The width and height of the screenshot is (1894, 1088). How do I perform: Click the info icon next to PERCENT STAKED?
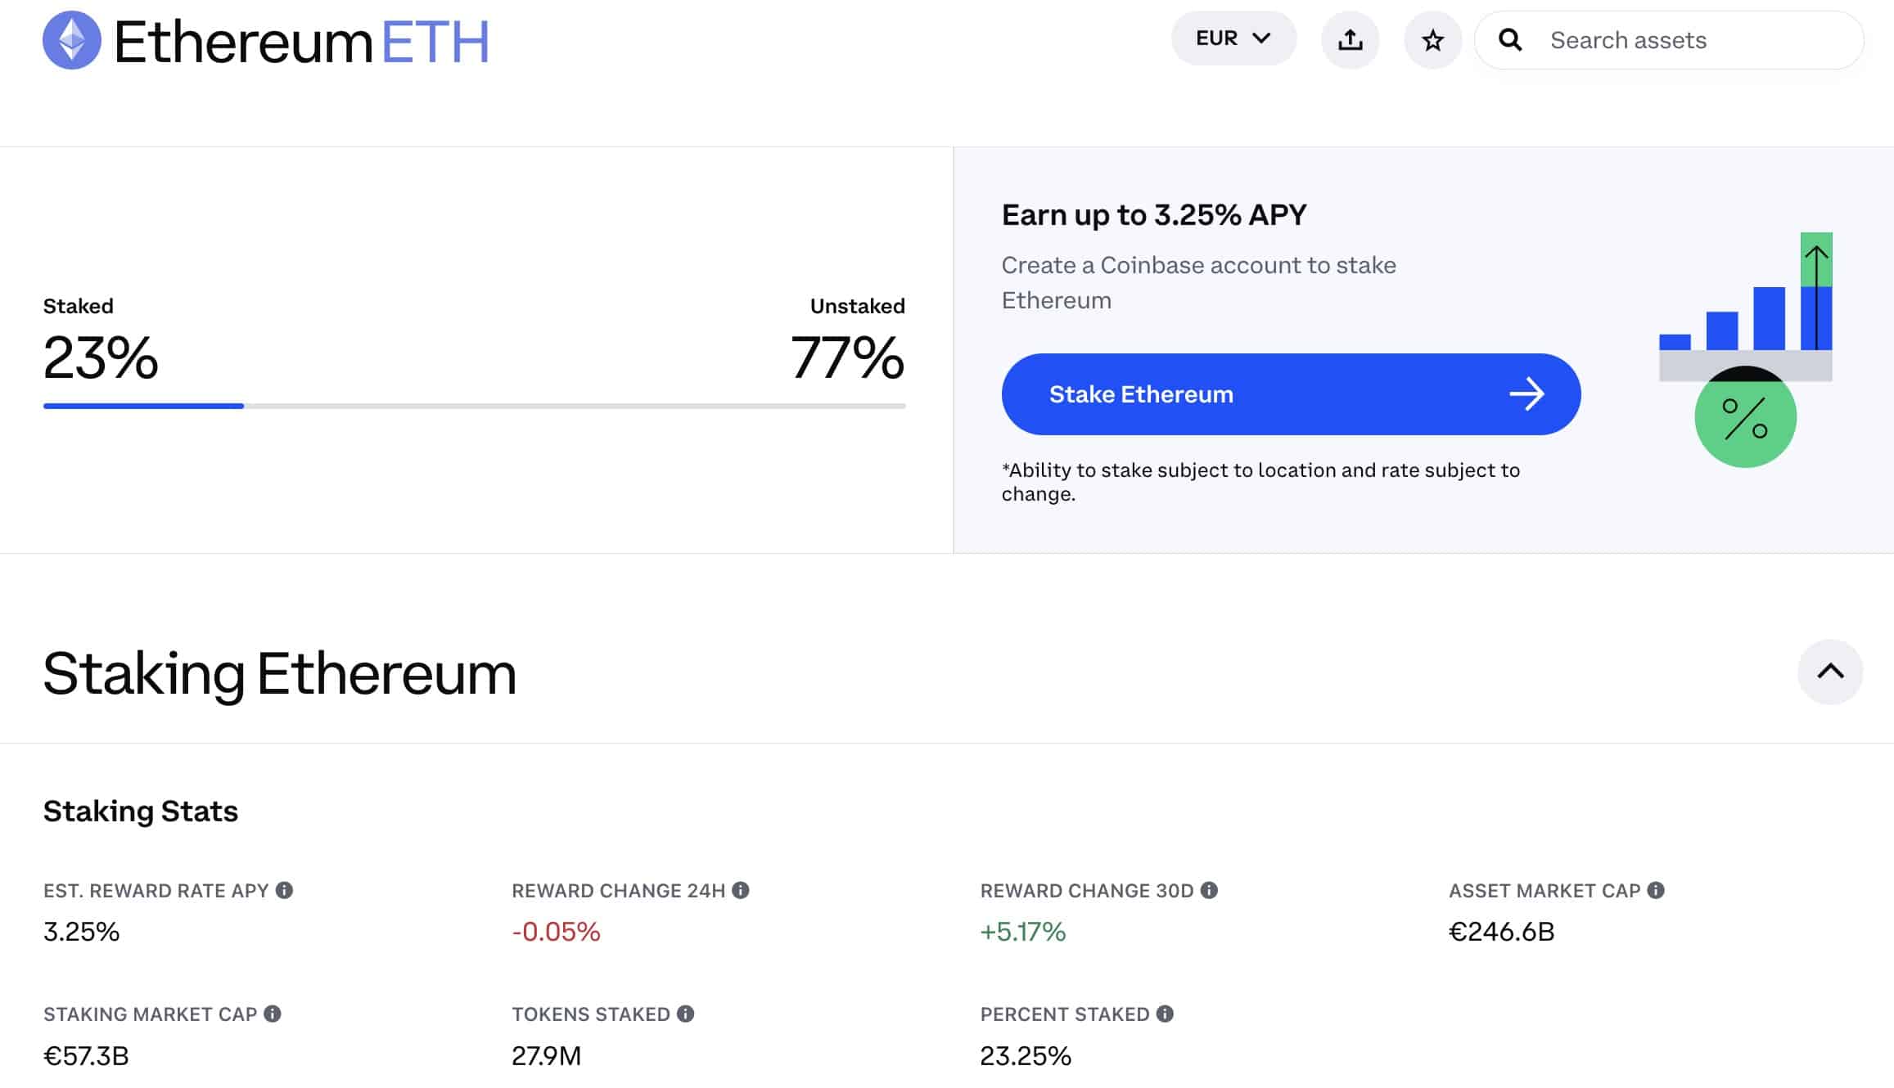[x=1166, y=1014]
